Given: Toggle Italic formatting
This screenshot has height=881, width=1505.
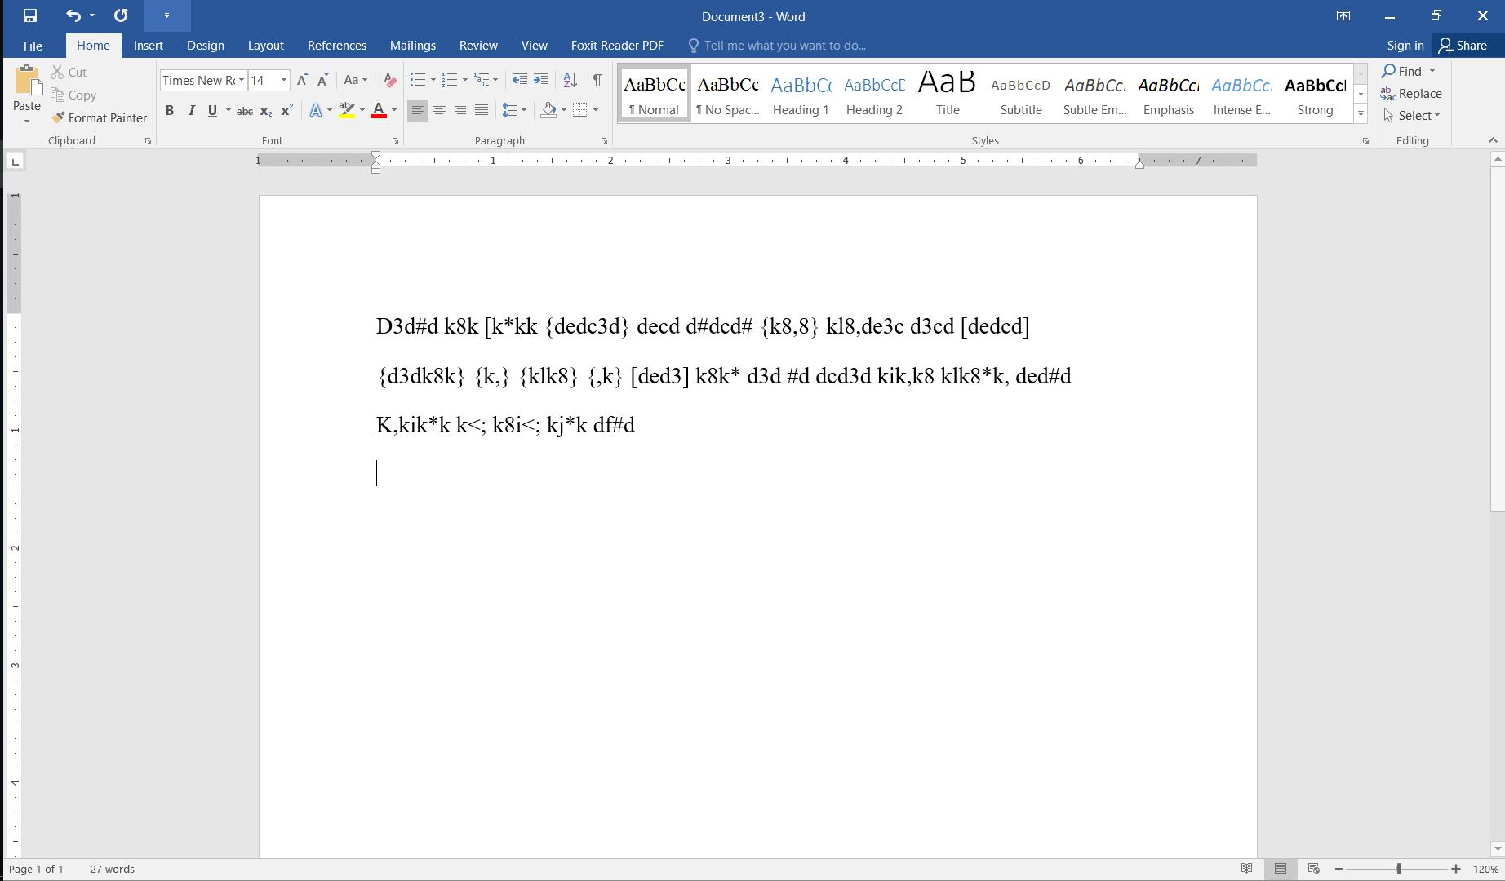Looking at the screenshot, I should point(191,111).
